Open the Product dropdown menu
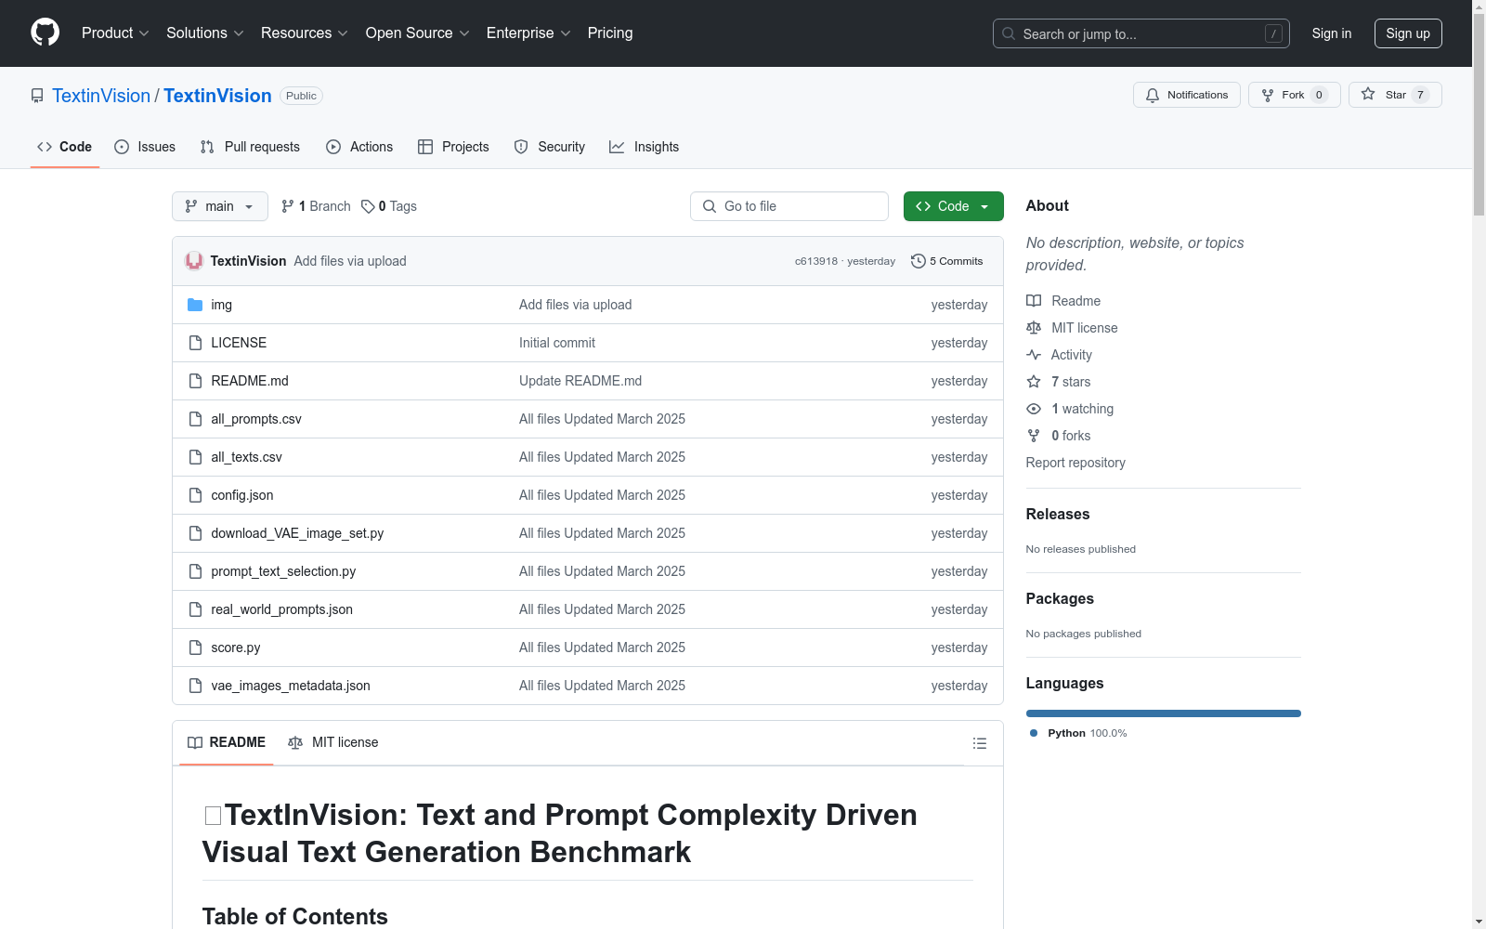 tap(115, 33)
